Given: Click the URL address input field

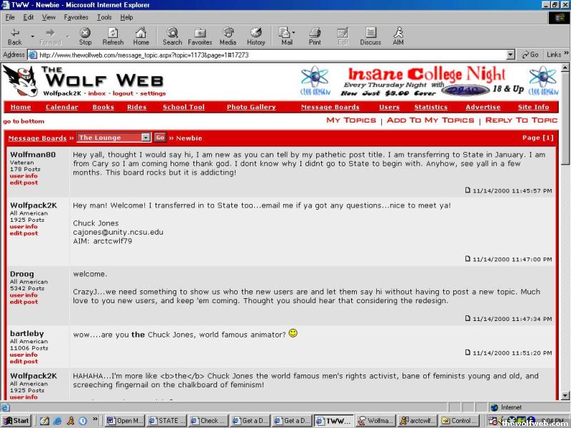Looking at the screenshot, I should pyautogui.click(x=271, y=54).
